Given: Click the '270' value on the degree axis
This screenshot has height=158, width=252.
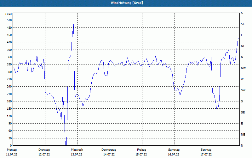Looking at the screenshot, I should point(9,79).
